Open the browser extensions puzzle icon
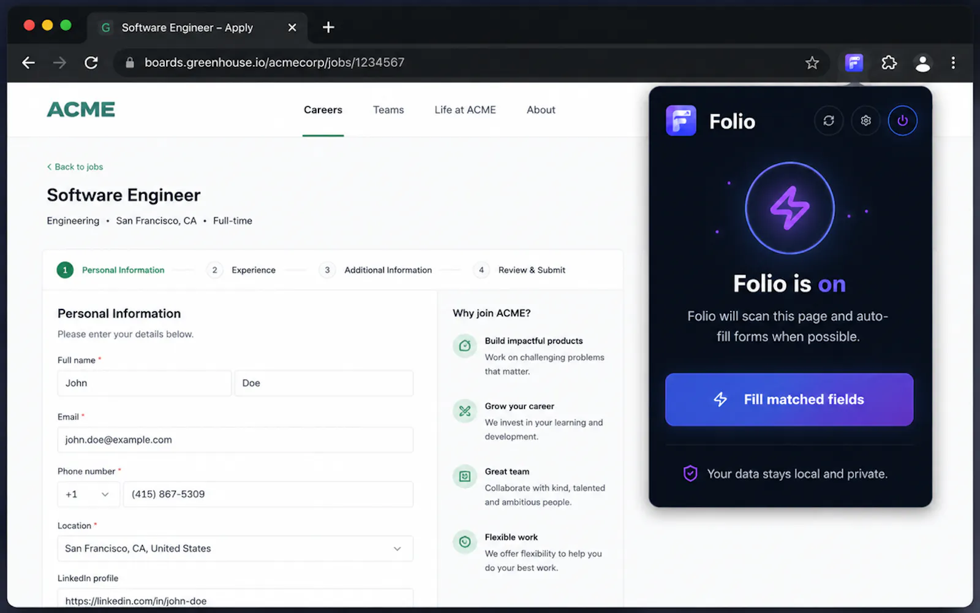This screenshot has height=613, width=980. coord(889,63)
